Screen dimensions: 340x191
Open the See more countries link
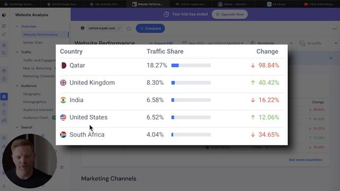click(x=305, y=160)
